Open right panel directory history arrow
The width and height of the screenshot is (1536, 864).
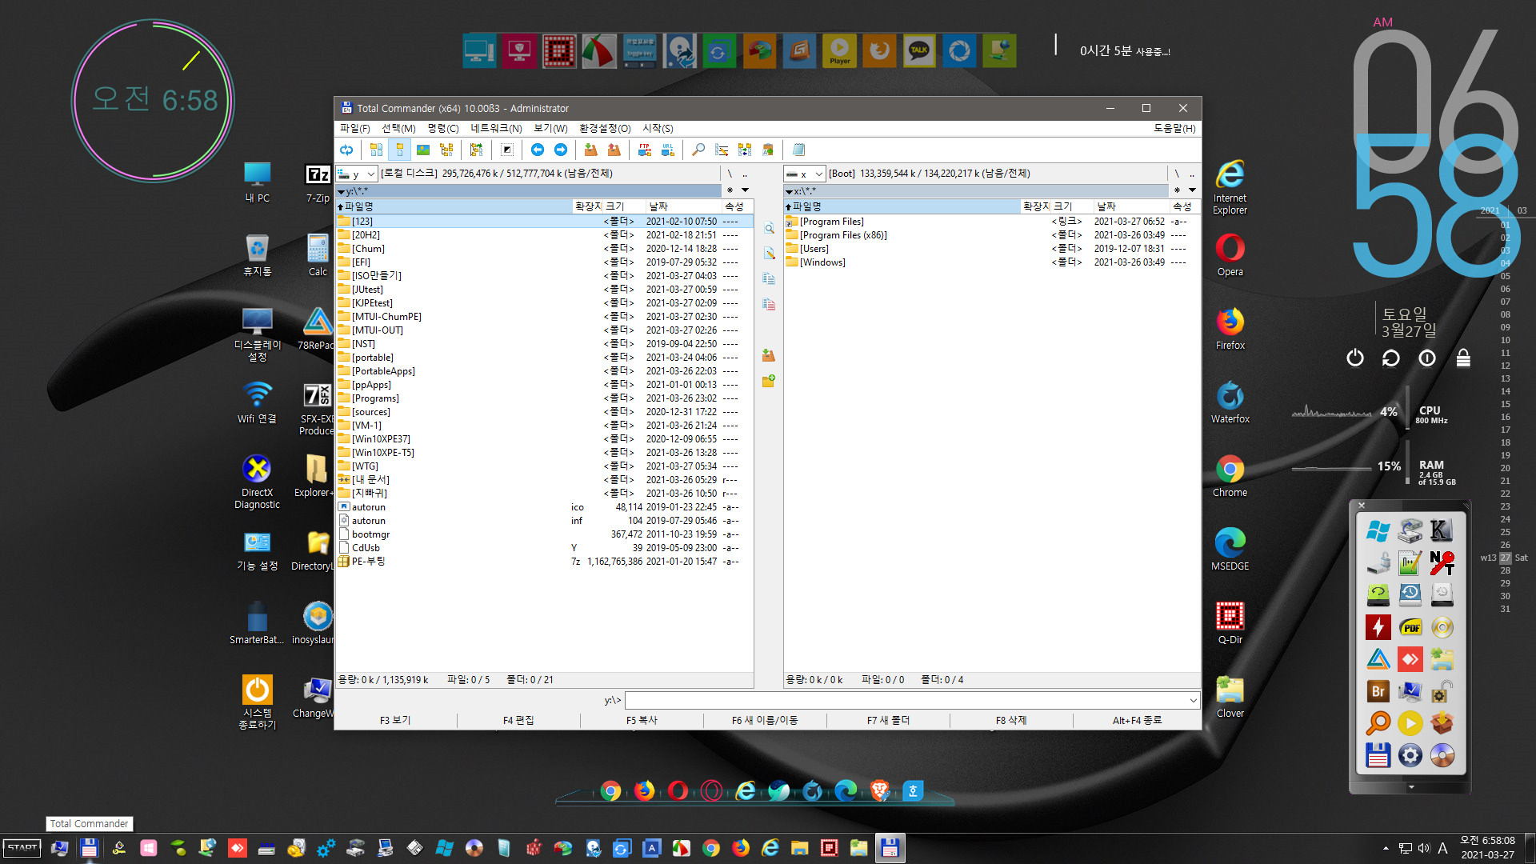(x=1192, y=190)
